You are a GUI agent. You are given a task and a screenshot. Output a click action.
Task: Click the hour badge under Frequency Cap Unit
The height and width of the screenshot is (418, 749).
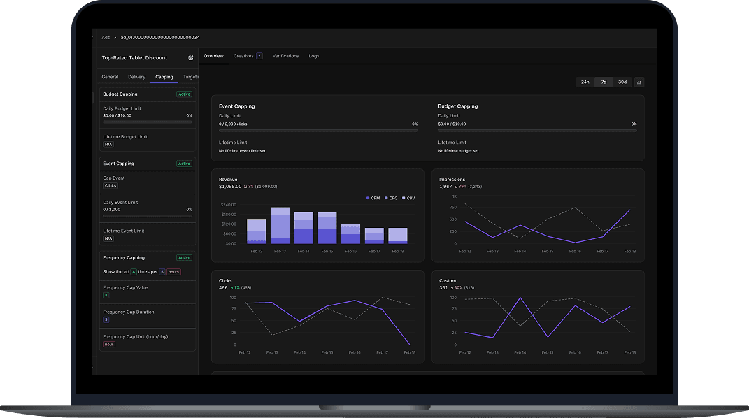click(109, 344)
